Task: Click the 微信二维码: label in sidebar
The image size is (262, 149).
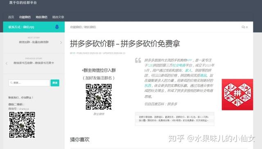Action: pos(16,104)
